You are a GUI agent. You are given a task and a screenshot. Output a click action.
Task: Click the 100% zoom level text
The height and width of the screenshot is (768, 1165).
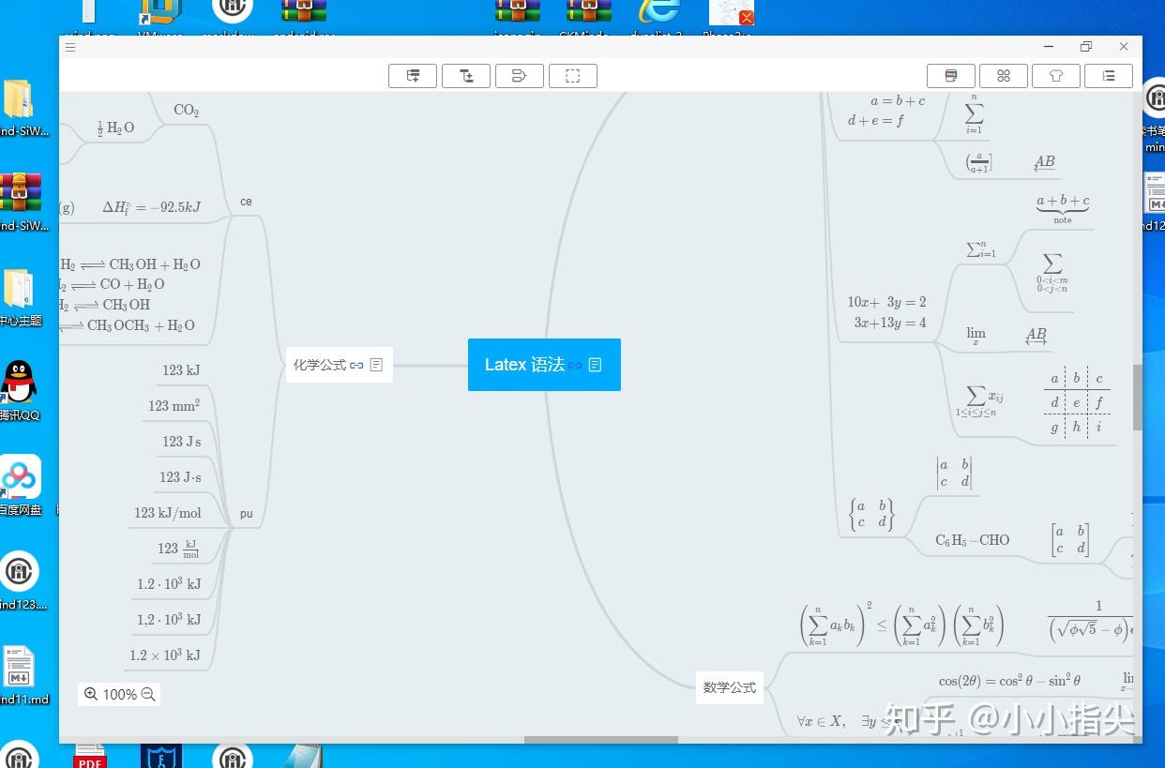pos(119,694)
